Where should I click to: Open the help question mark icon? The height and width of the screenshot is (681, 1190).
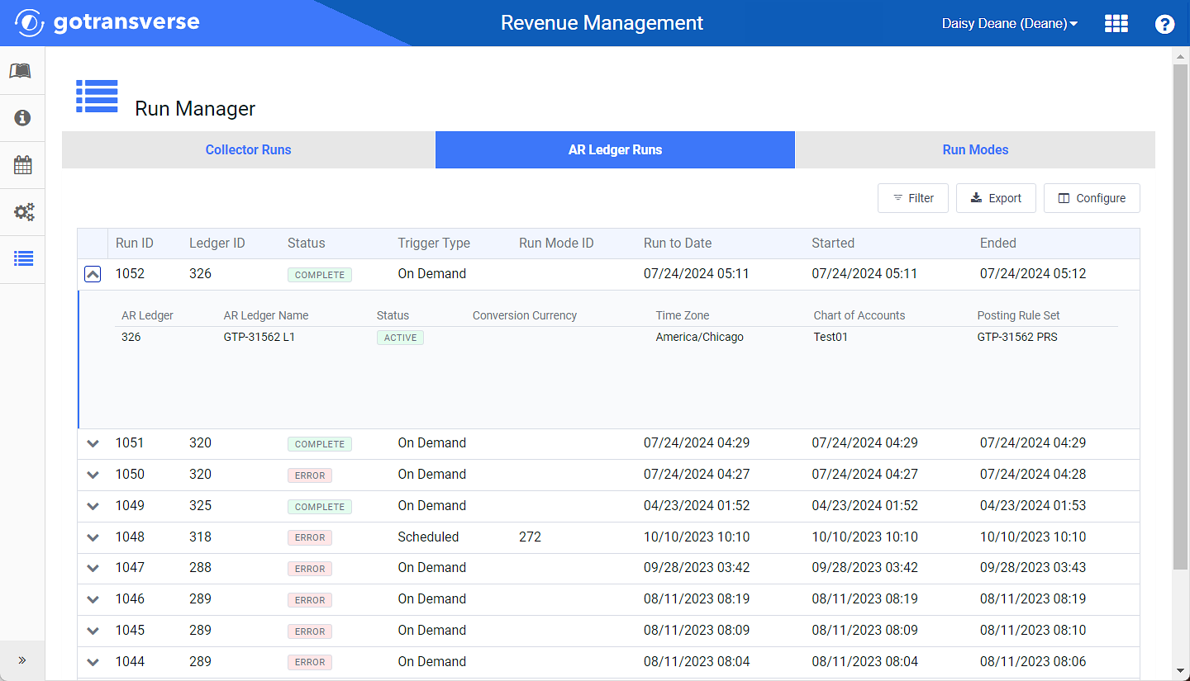pos(1164,24)
